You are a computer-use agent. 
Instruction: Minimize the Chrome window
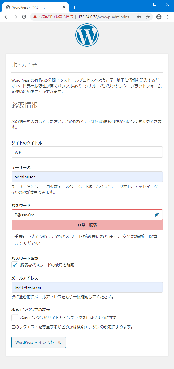click(142, 4)
